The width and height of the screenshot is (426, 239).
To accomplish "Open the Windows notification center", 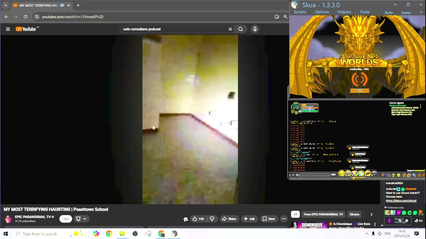I will coord(417,234).
